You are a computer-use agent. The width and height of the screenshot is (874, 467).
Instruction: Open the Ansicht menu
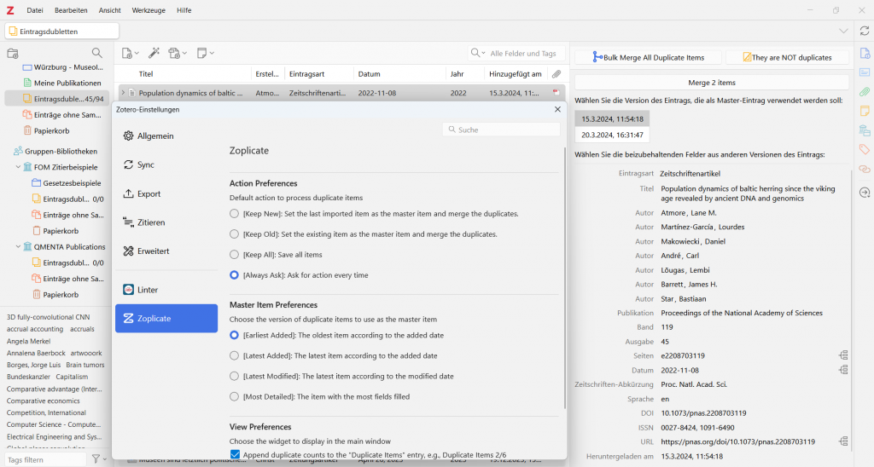pos(110,10)
